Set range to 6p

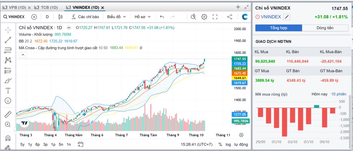click(38, 144)
